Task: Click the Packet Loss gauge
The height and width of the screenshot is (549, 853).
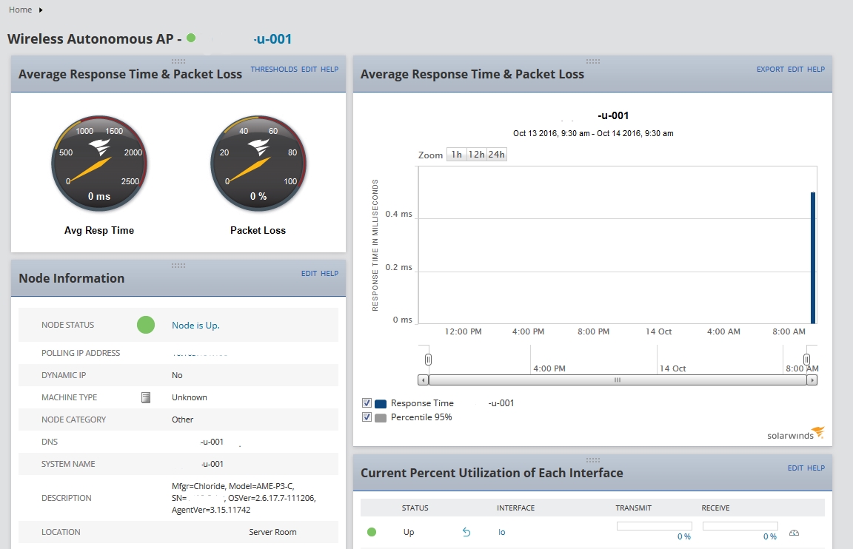Action: [x=258, y=163]
